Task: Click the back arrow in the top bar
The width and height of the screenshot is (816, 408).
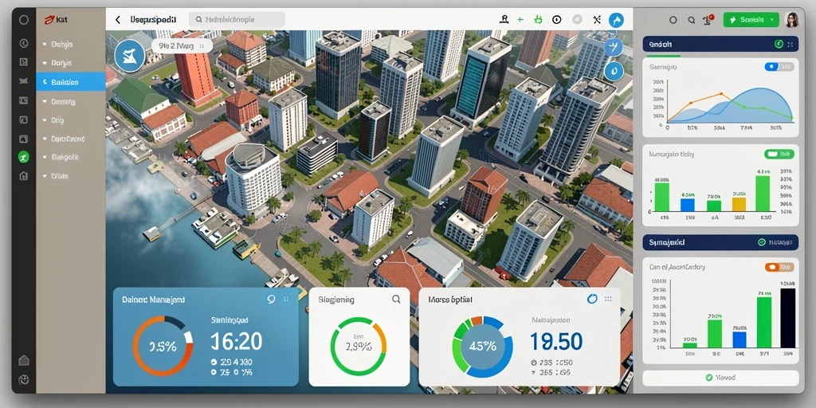Action: [x=118, y=20]
